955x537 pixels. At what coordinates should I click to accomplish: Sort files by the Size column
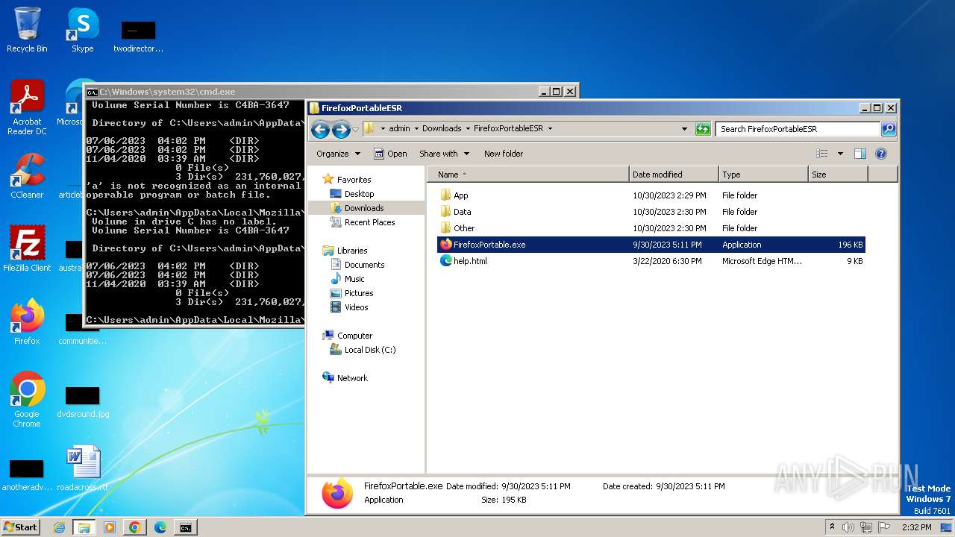[838, 175]
